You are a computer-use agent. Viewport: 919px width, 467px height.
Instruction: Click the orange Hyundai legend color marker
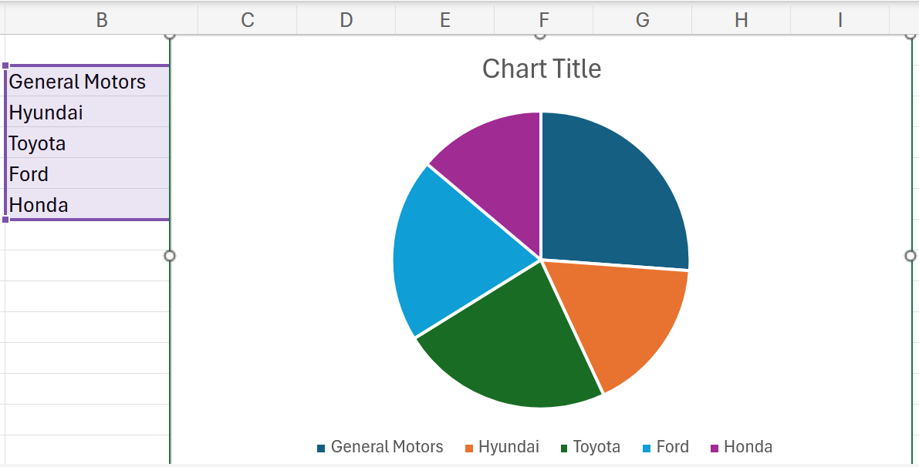click(469, 448)
